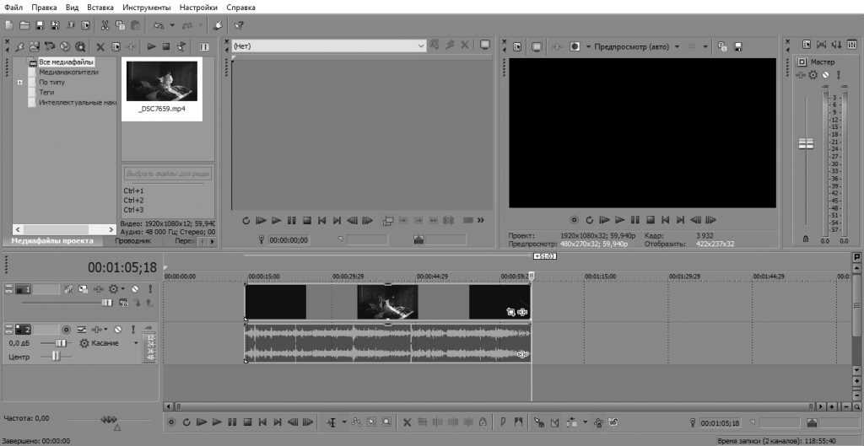Open event pan/crop on video clip

511,312
